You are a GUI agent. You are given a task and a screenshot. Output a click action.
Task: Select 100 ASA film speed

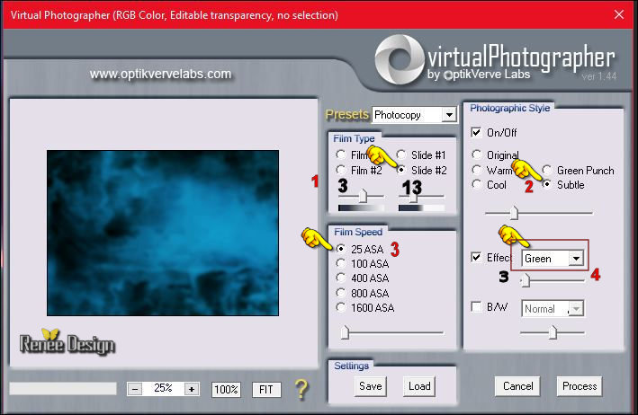pos(341,263)
